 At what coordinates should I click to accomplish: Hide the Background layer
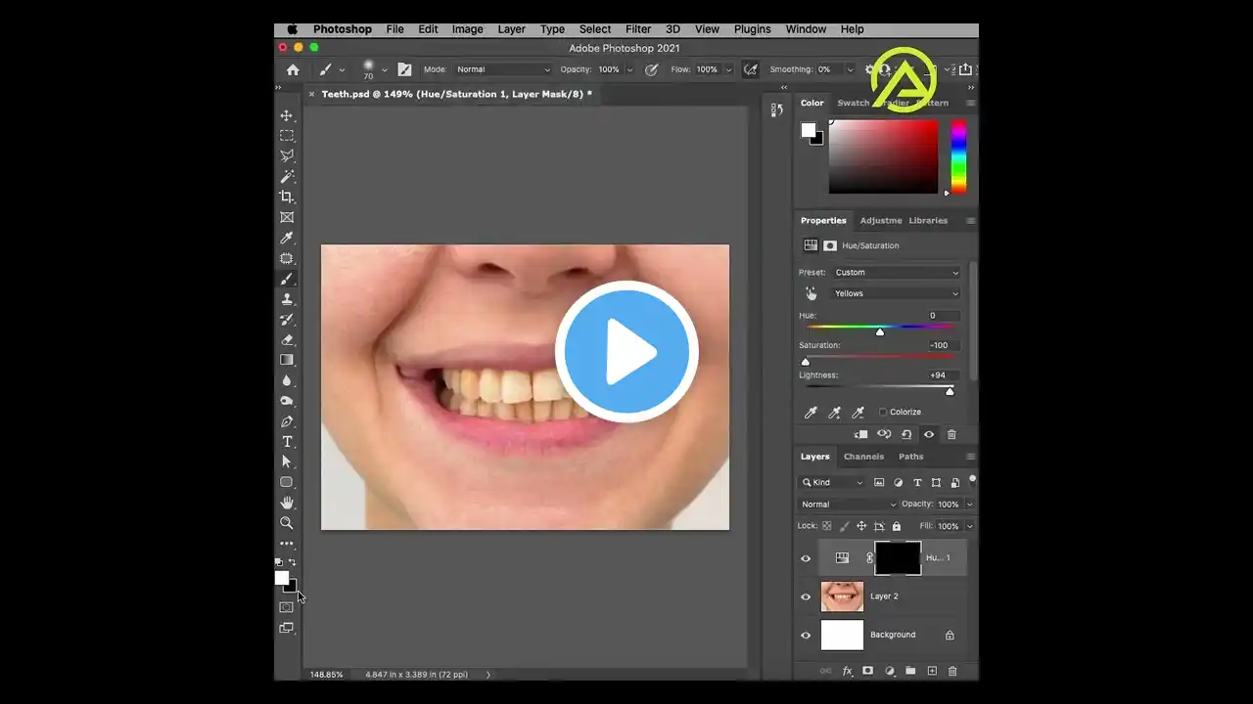click(806, 635)
